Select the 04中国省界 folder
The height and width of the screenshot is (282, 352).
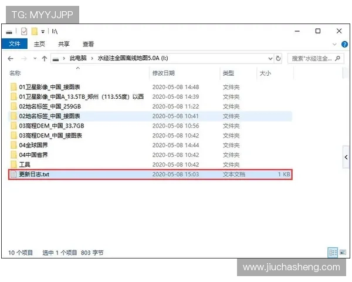point(33,155)
